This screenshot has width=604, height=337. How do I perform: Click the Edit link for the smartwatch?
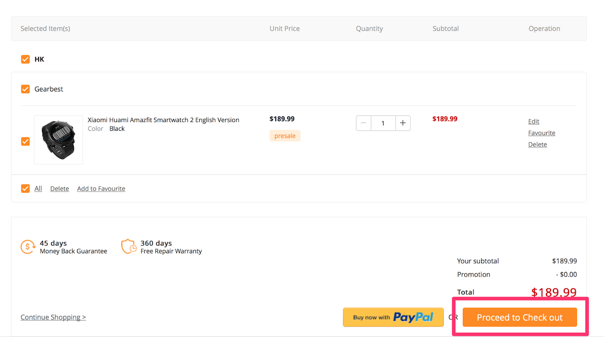coord(533,121)
